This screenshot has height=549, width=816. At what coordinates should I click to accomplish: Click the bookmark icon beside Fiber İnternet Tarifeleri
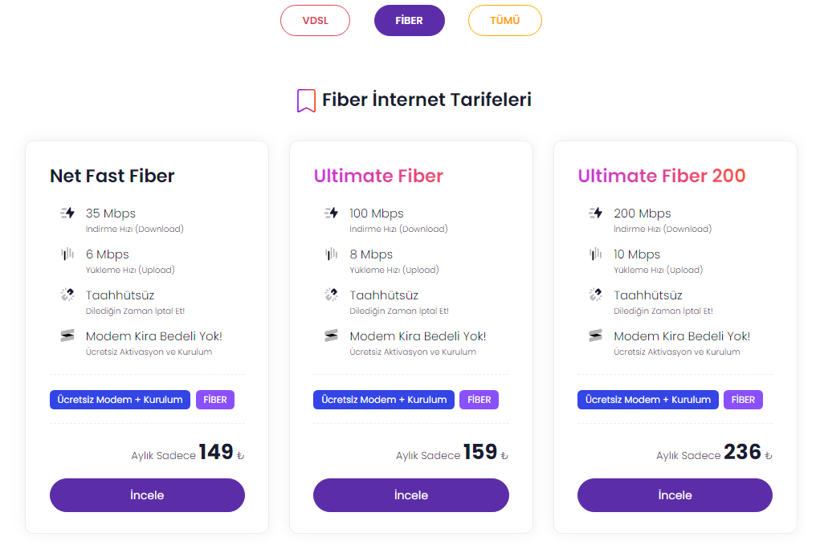click(x=306, y=100)
